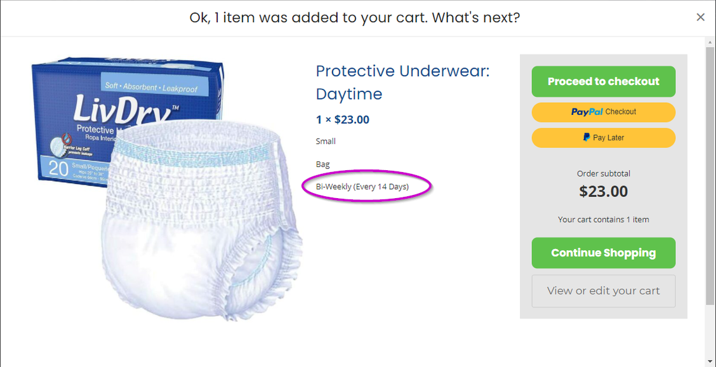The height and width of the screenshot is (367, 716).
Task: Close the added-to-cart dialog
Action: coord(700,17)
